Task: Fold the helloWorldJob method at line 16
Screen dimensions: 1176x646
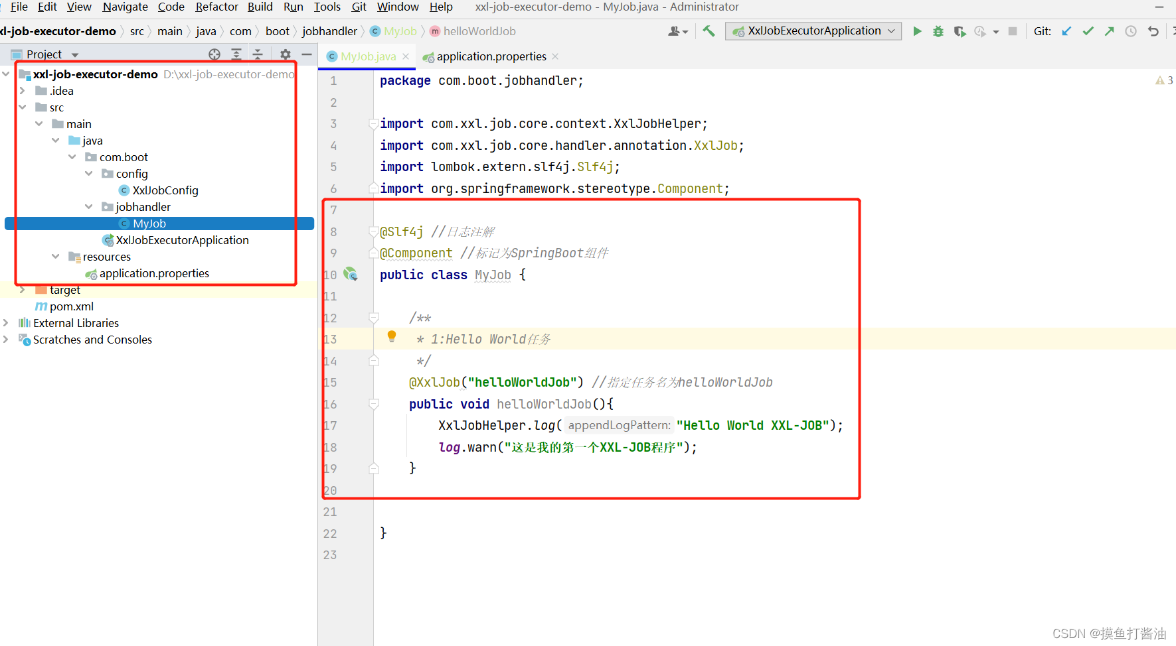Action: point(374,404)
